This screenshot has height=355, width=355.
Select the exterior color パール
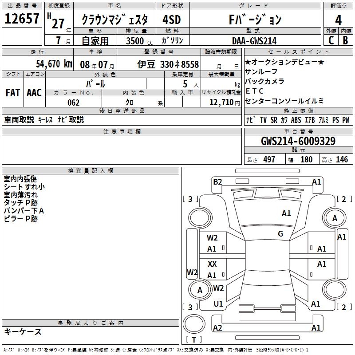tap(95, 84)
